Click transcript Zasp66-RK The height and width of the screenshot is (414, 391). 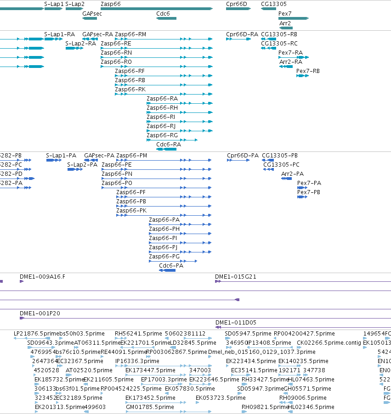coord(164,94)
